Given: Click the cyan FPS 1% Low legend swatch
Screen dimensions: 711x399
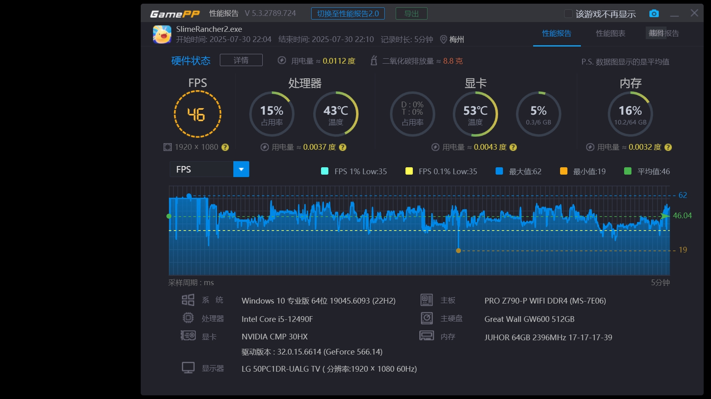Looking at the screenshot, I should (325, 171).
